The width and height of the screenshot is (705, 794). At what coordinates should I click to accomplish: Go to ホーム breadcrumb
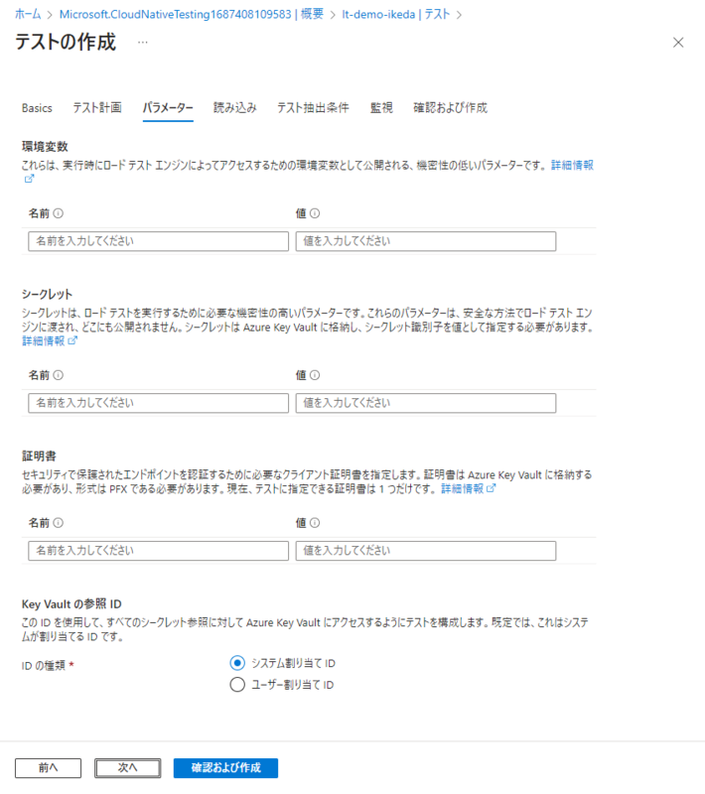point(28,14)
